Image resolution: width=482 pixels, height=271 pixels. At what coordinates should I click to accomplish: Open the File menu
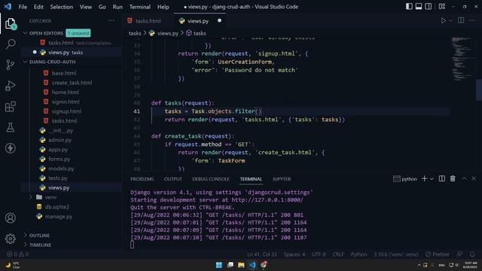click(x=23, y=7)
